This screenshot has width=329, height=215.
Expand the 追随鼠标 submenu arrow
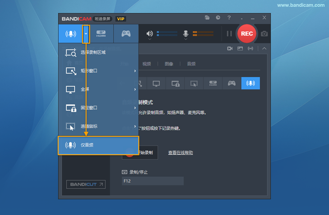(135, 126)
